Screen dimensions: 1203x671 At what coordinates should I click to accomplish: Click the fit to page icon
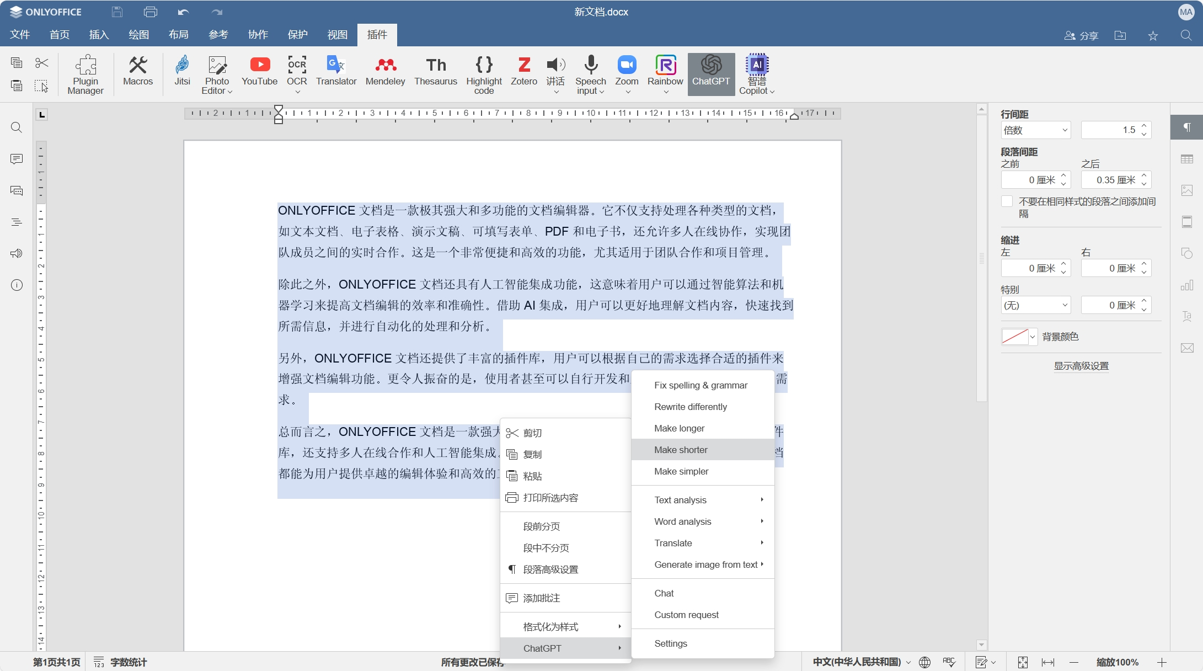pos(1023,662)
